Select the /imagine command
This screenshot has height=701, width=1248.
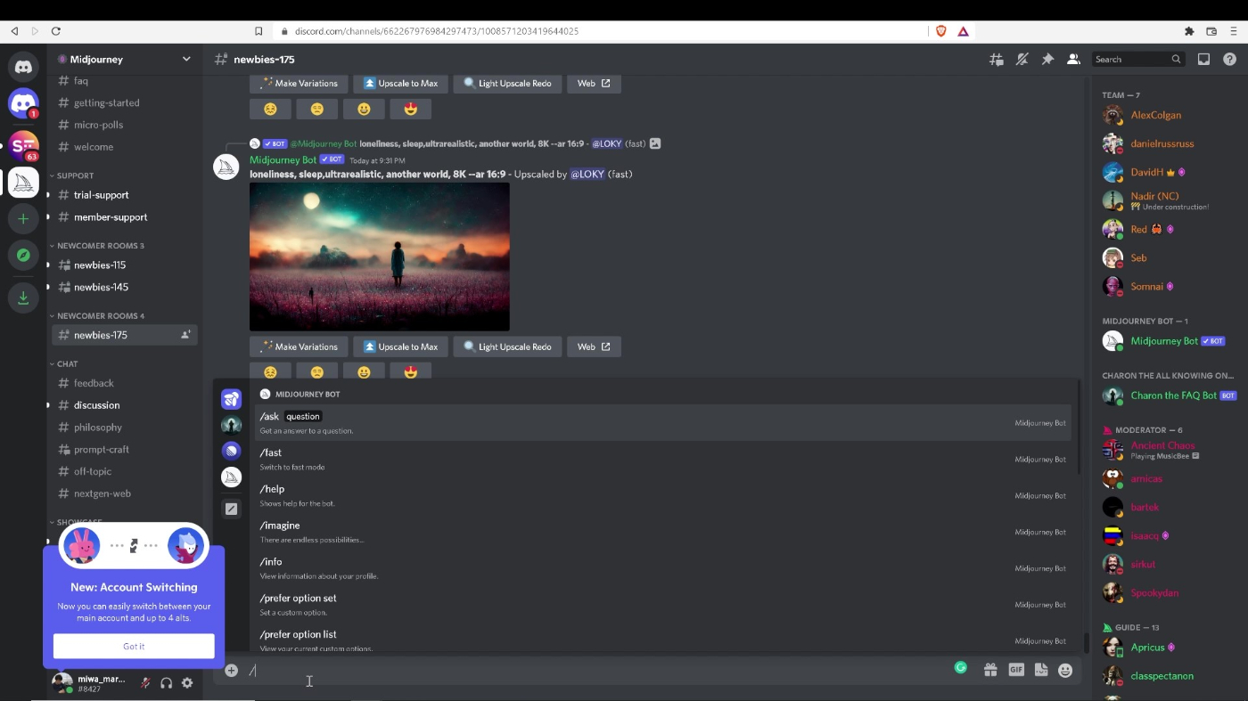[662, 532]
